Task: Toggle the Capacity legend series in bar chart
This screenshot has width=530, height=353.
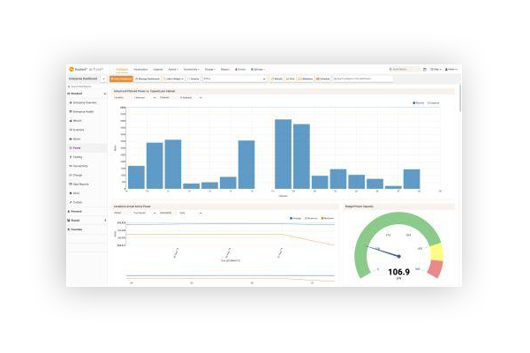Action: pyautogui.click(x=434, y=103)
